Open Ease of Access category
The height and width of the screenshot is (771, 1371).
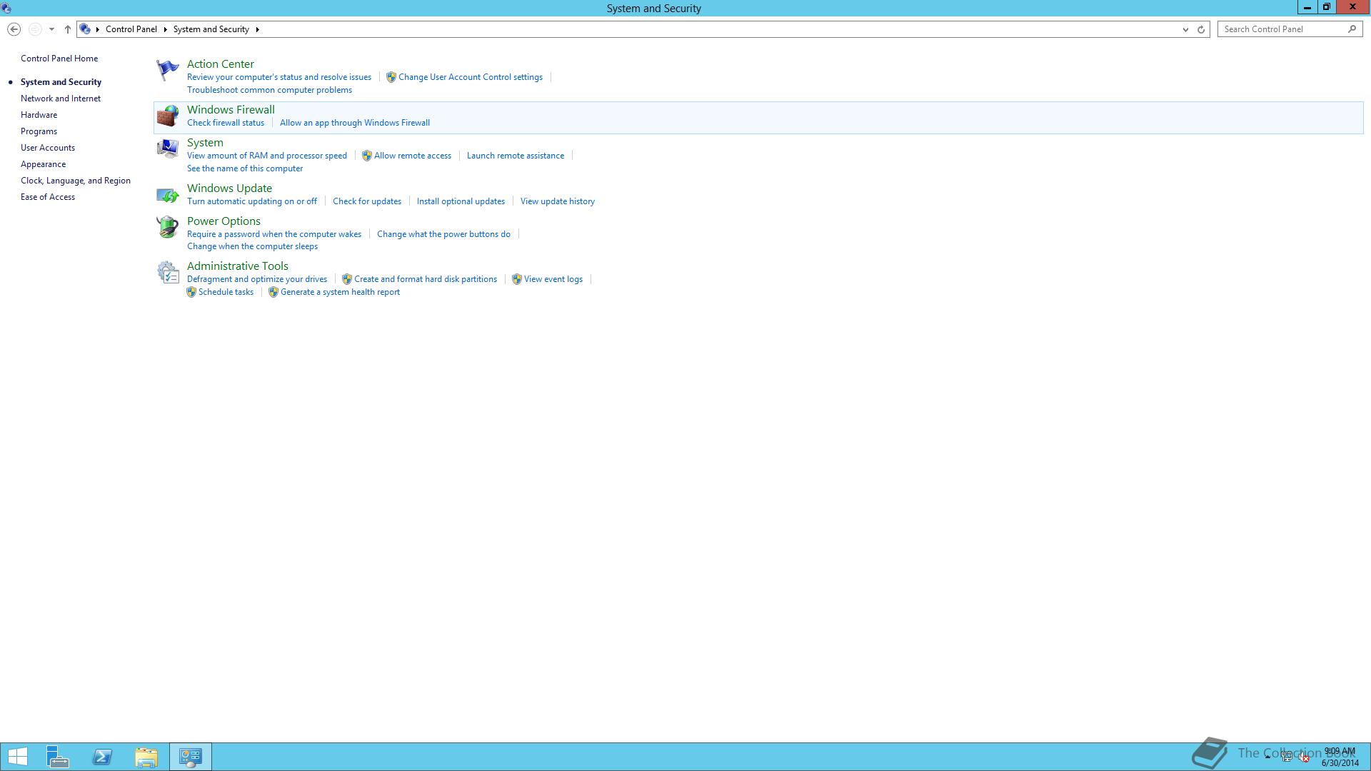(x=48, y=197)
